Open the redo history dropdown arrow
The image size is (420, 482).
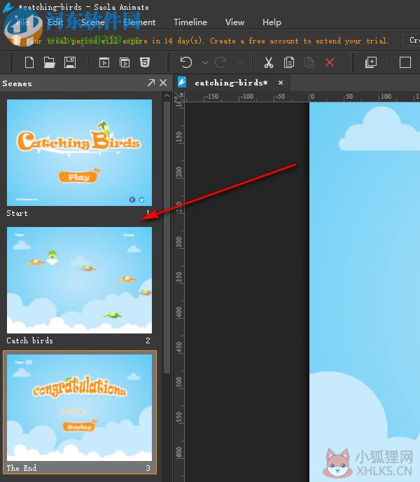click(x=240, y=63)
